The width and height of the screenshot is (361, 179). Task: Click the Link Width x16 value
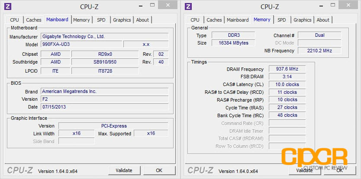[77, 134]
